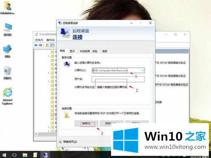This screenshot has height=158, width=211.
Task: Select the 常规 tab in Remote Desktop Connection
Action: click(x=62, y=51)
